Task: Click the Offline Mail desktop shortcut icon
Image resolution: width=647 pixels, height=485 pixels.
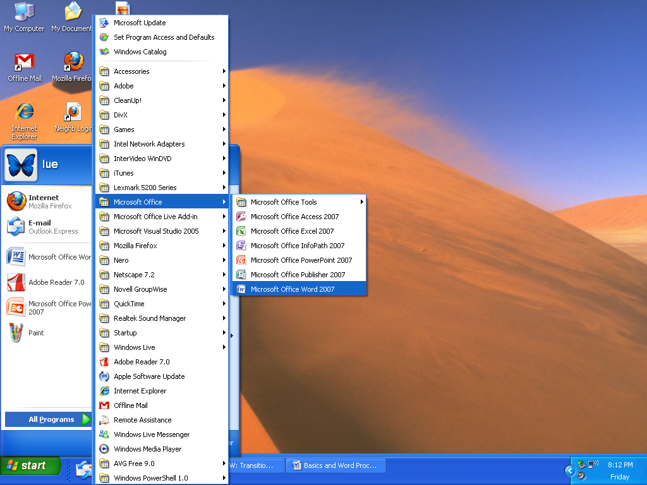Action: (x=25, y=62)
